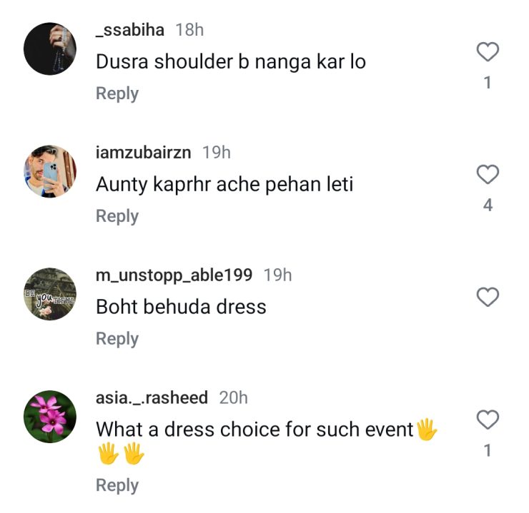The height and width of the screenshot is (513, 529).
Task: Open iamzubairzn's mirror selfie avatar
Action: click(50, 171)
